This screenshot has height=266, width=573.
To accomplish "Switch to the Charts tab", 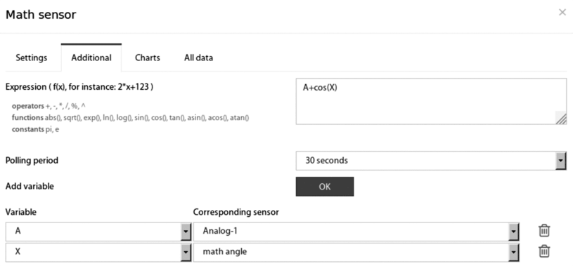I will [148, 58].
